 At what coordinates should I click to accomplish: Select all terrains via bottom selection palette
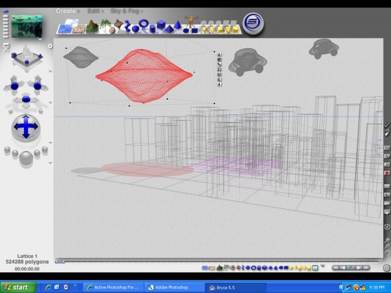pyautogui.click(x=220, y=268)
